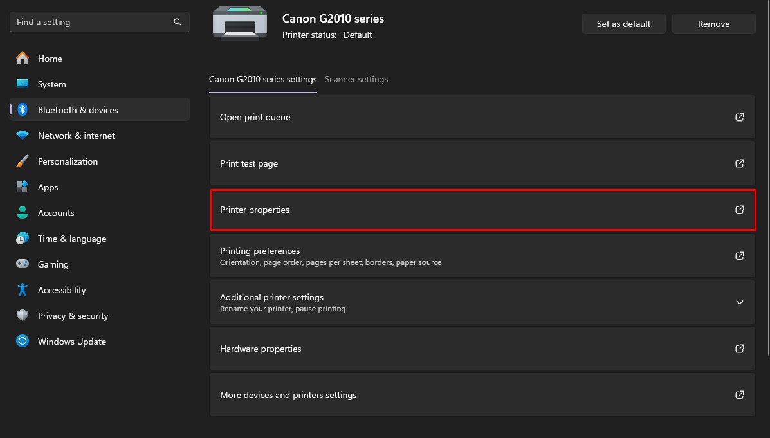Click 'Rename your printer, pause printing' text
Viewport: 770px width, 438px height.
[x=283, y=309]
